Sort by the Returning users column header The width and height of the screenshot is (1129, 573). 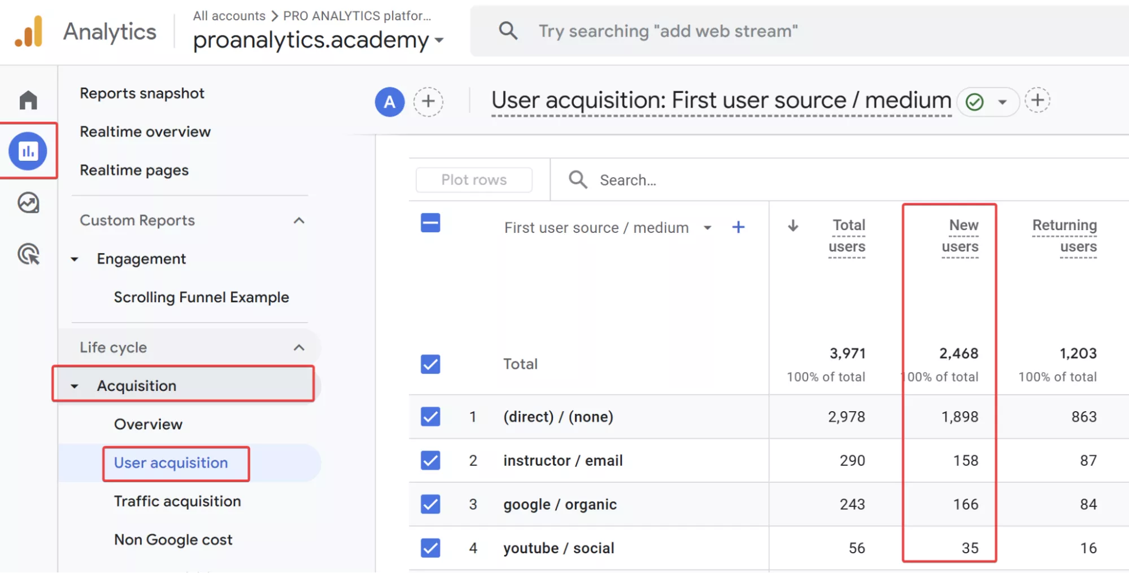pos(1065,236)
